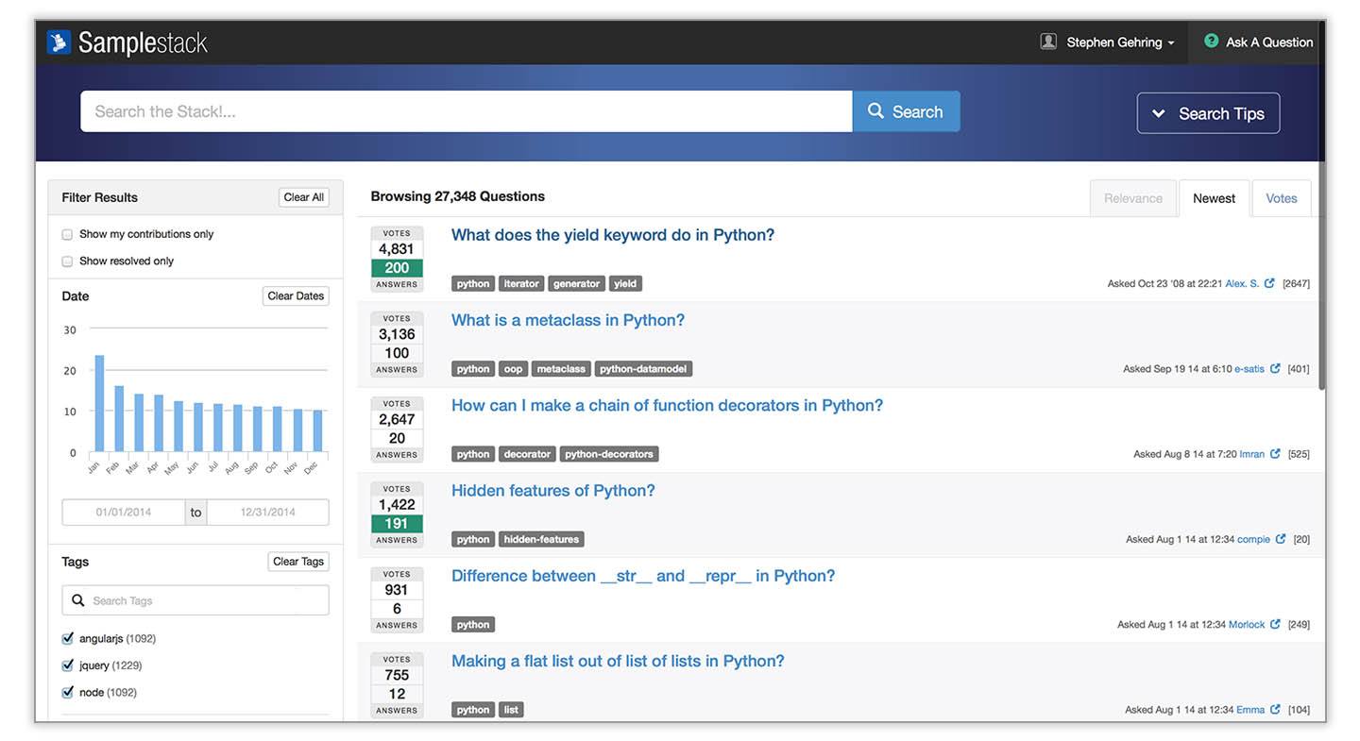The width and height of the screenshot is (1360, 741).
Task: Click the Search the Stack input field
Action: 467,111
